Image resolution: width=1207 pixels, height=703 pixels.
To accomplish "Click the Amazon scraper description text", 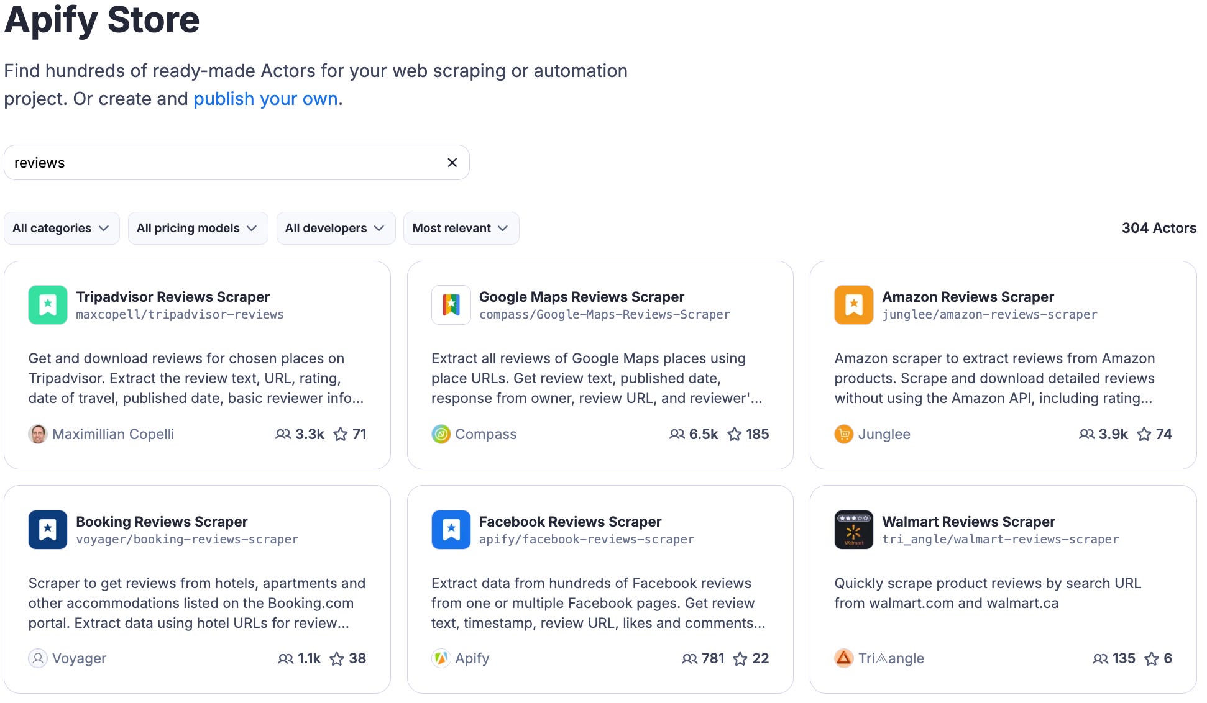I will [995, 378].
